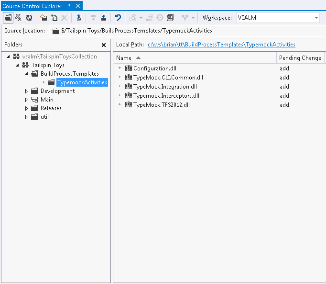
Task: Select the Main branch in tree
Action: point(47,100)
